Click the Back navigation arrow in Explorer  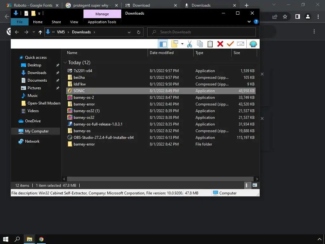(x=17, y=32)
